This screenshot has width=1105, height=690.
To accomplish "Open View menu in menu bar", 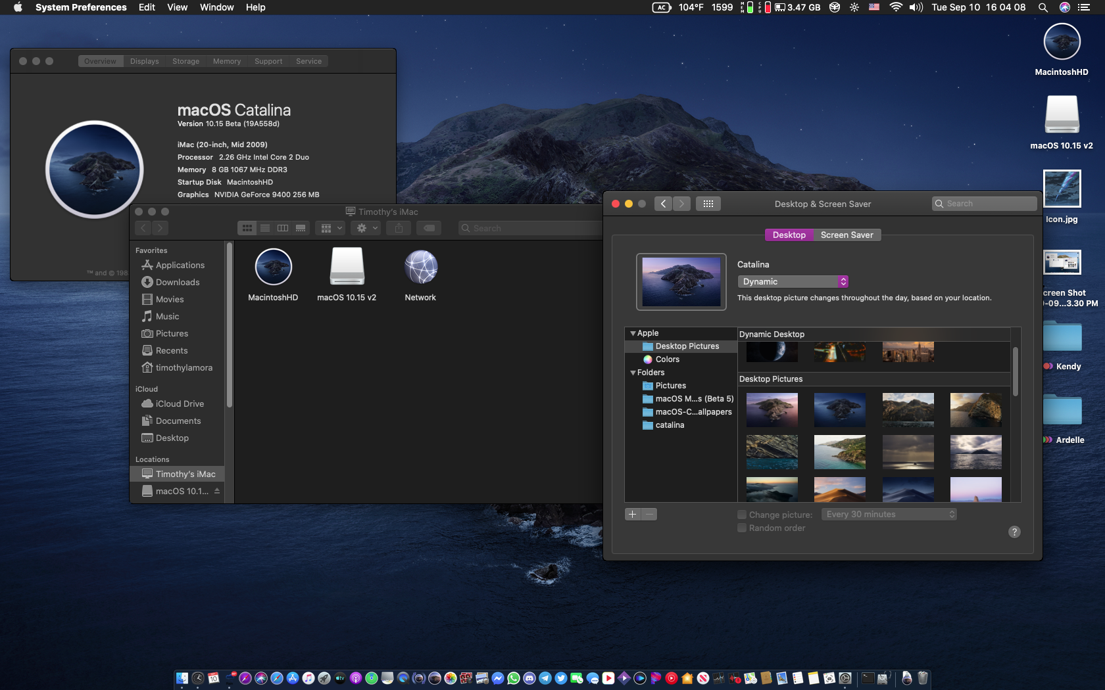I will [x=177, y=7].
